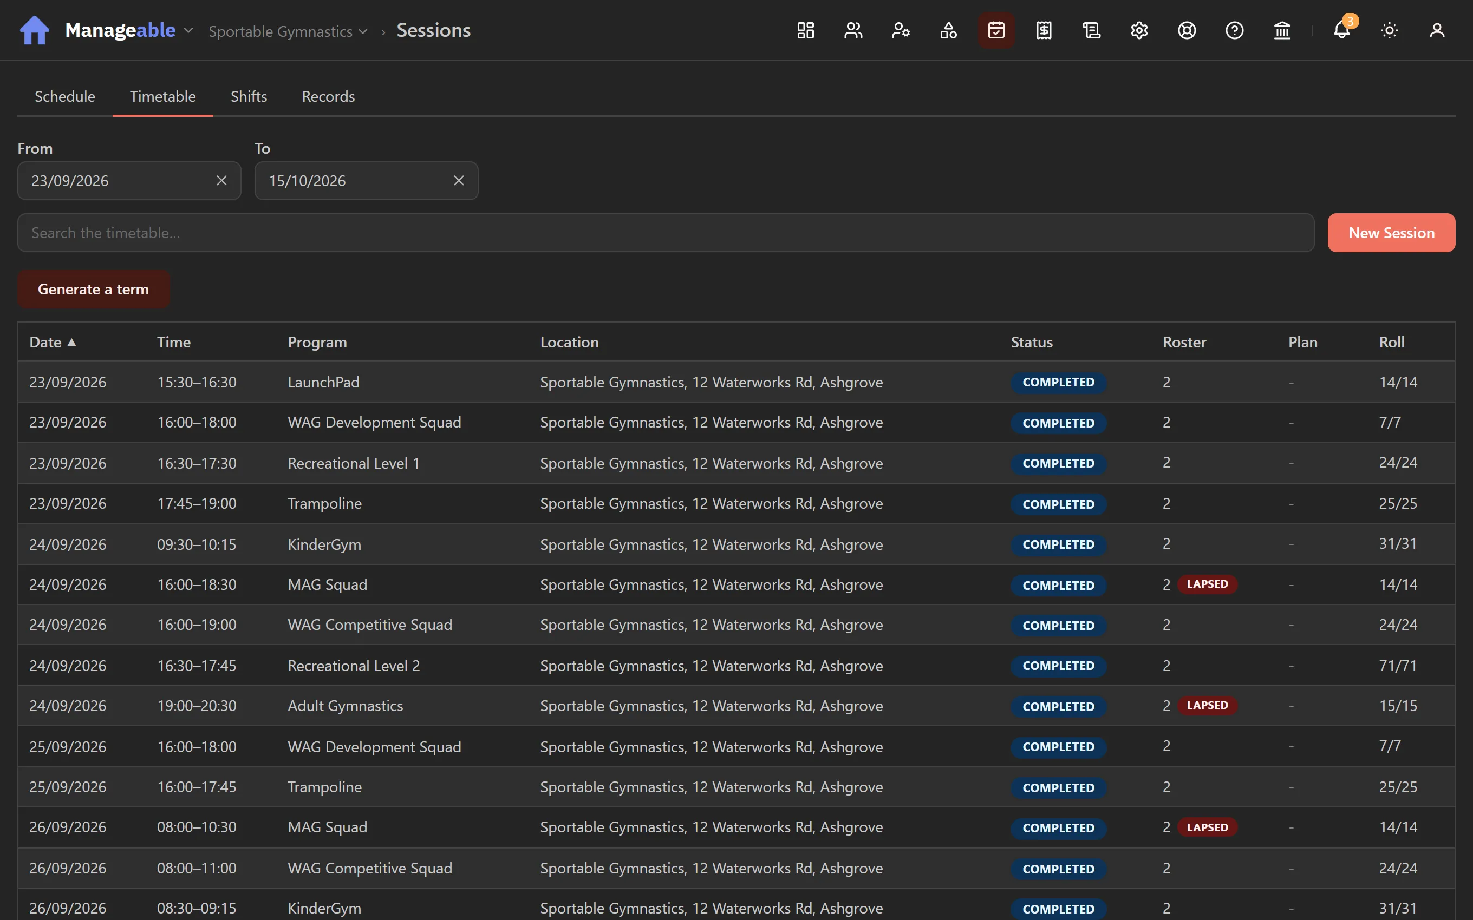Viewport: 1473px width, 920px height.
Task: Open the programs shapes icon
Action: point(948,30)
